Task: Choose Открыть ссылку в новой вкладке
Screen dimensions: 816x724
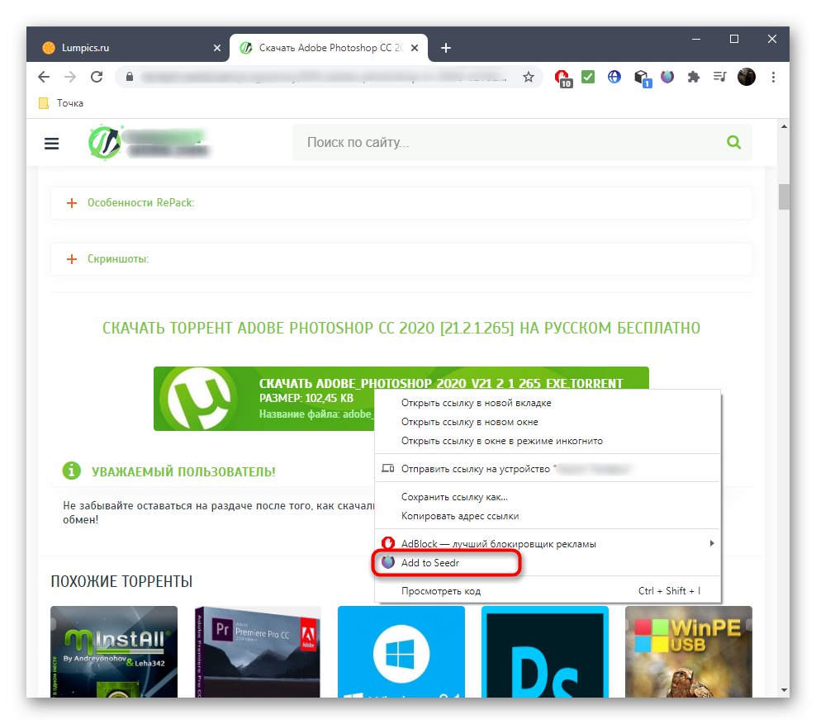Action: pyautogui.click(x=548, y=403)
